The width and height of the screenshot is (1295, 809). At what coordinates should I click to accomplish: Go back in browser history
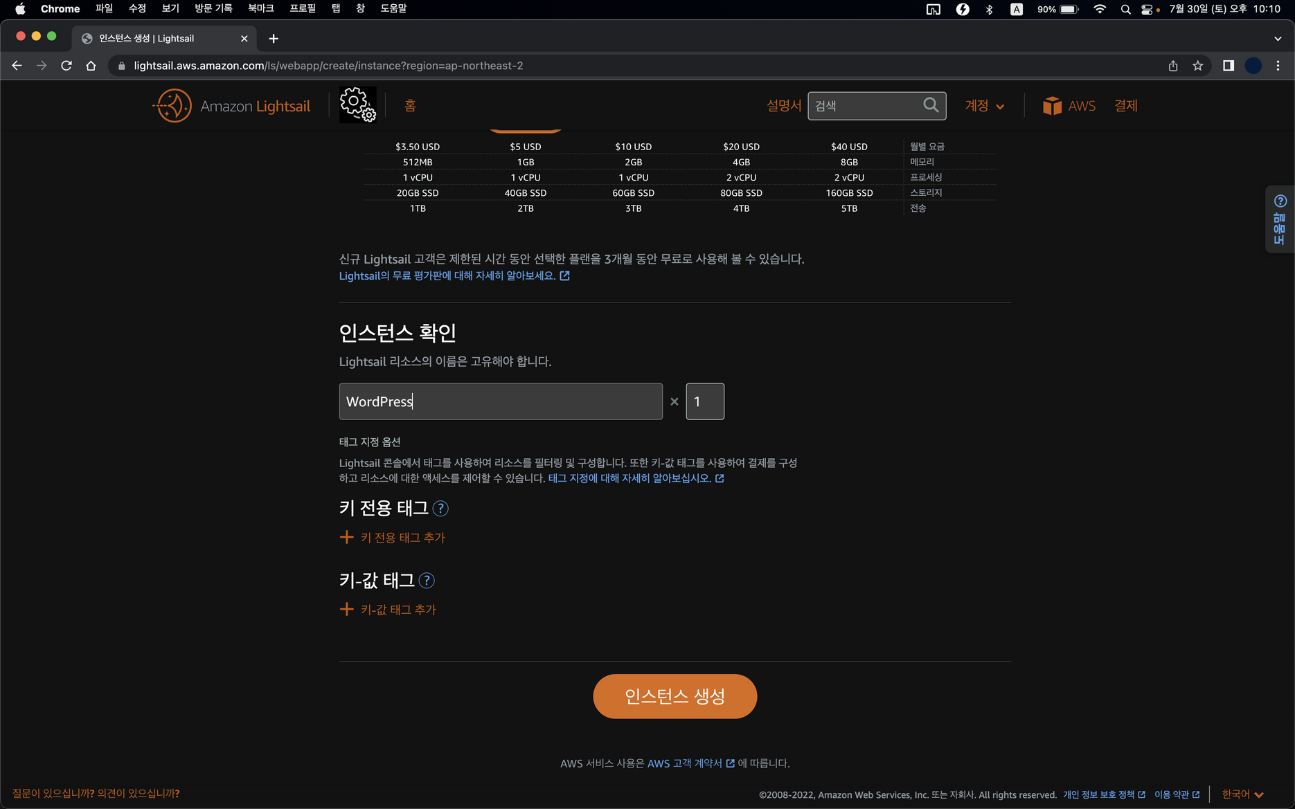17,66
